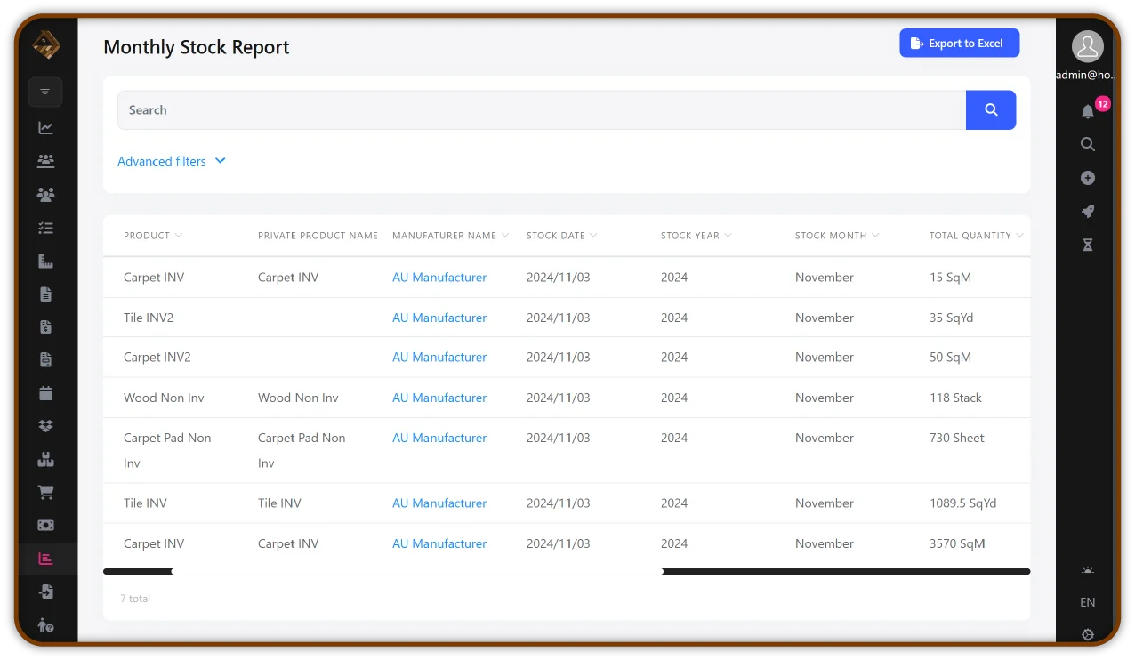Image resolution: width=1135 pixels, height=660 pixels.
Task: Open the money bill payments icon
Action: click(46, 525)
